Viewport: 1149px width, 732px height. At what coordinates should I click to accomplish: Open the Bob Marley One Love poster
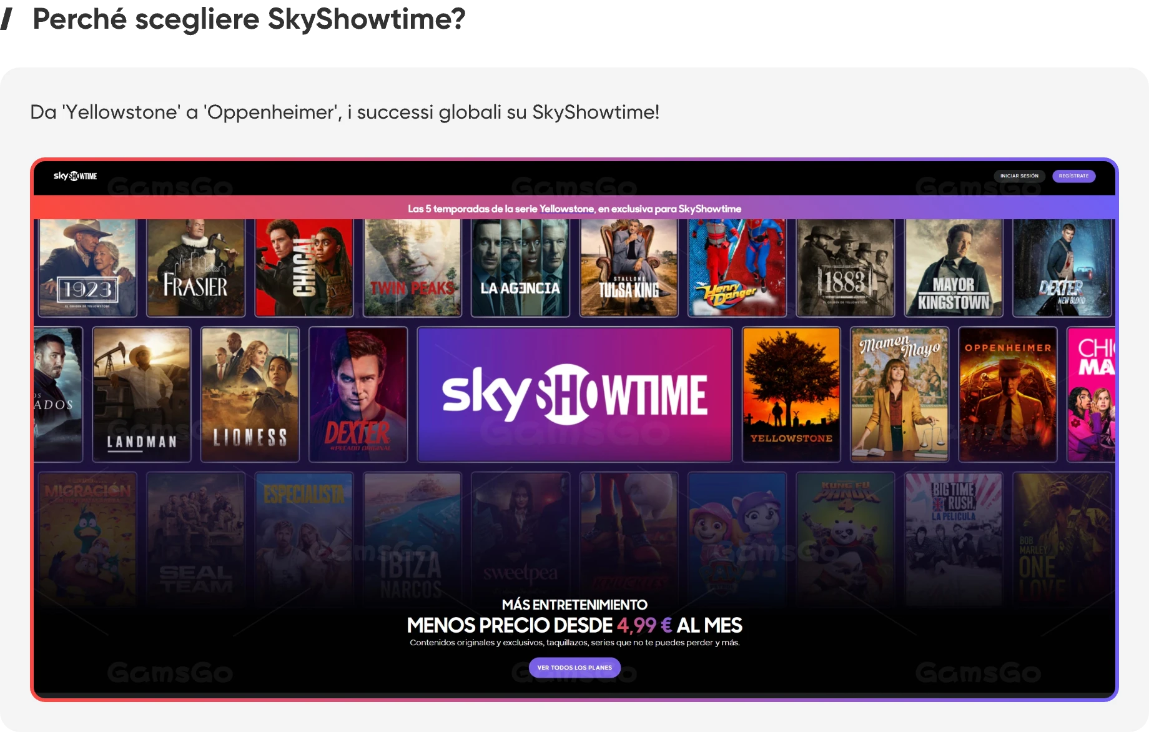click(1062, 538)
